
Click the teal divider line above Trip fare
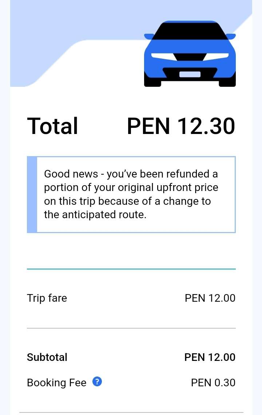[x=131, y=269]
